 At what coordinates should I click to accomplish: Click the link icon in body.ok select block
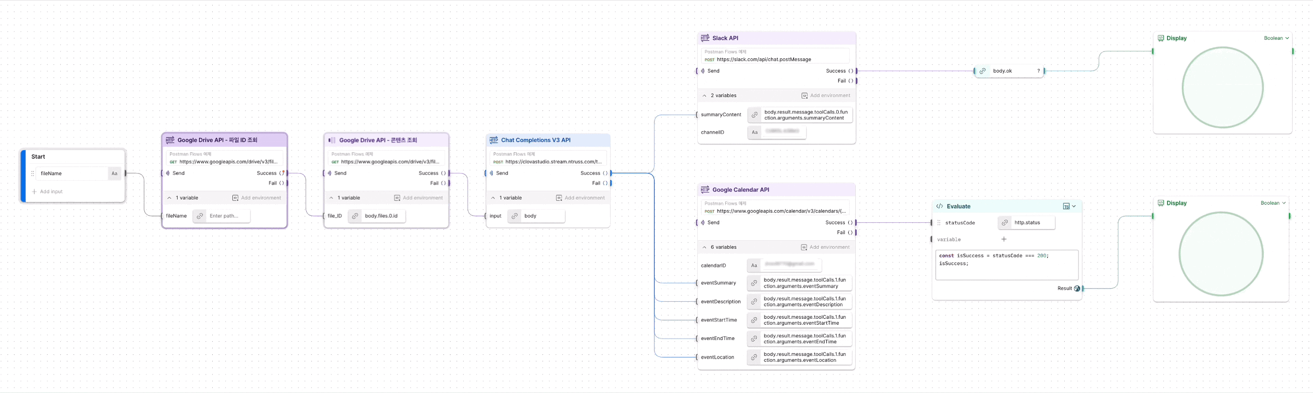coord(983,71)
